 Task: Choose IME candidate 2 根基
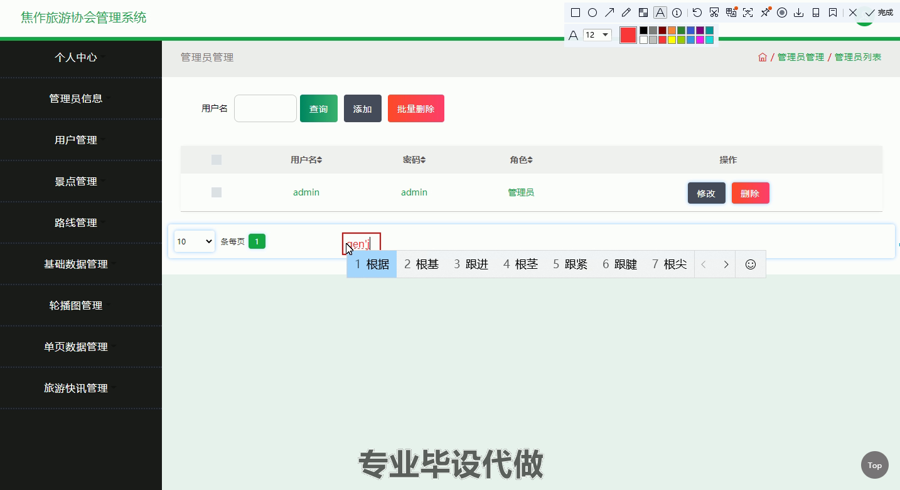(x=421, y=264)
